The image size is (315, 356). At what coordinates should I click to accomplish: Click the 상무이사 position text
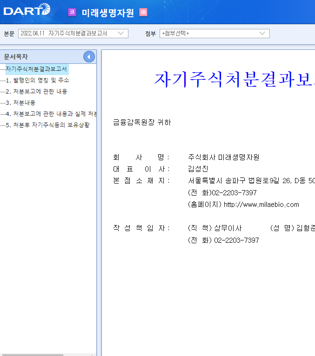tap(228, 228)
